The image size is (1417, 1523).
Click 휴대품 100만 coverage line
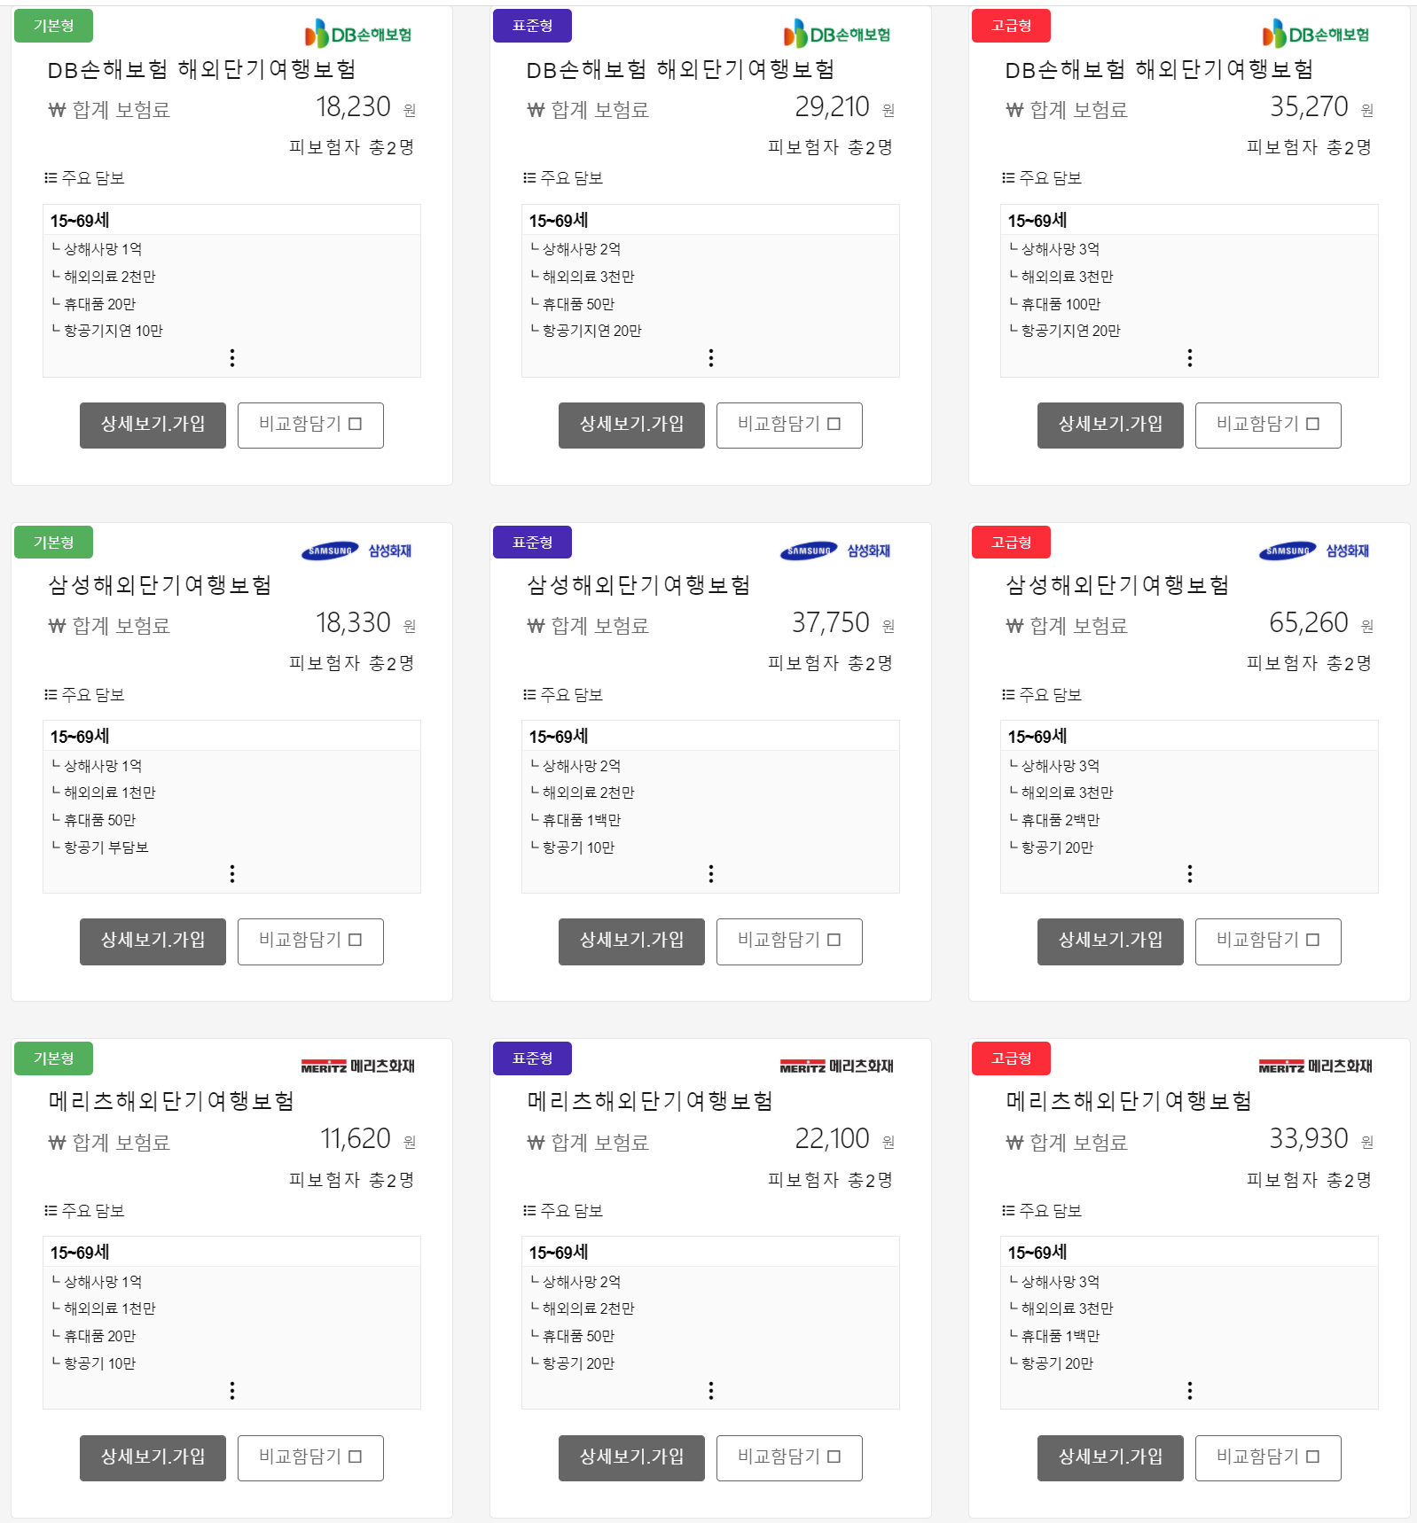tap(1055, 304)
